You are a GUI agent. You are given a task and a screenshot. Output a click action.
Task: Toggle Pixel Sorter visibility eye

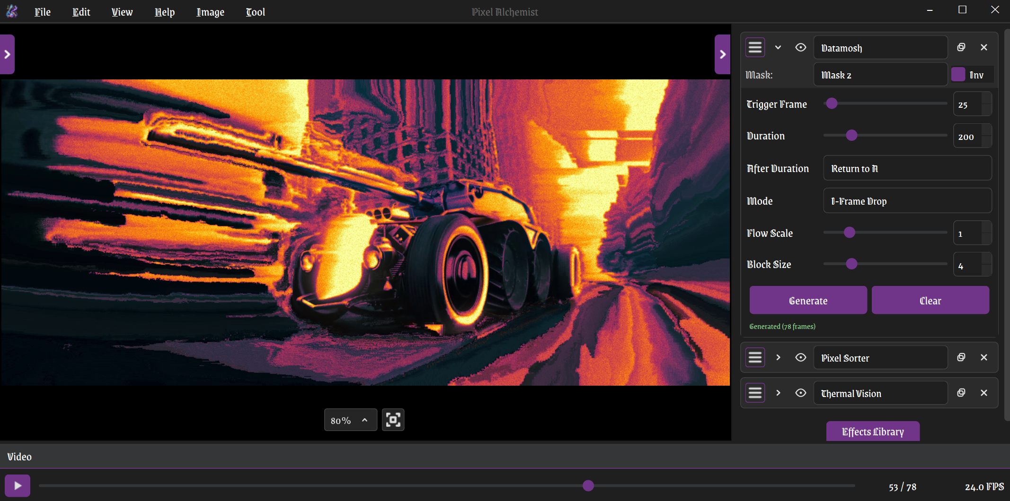coord(801,357)
